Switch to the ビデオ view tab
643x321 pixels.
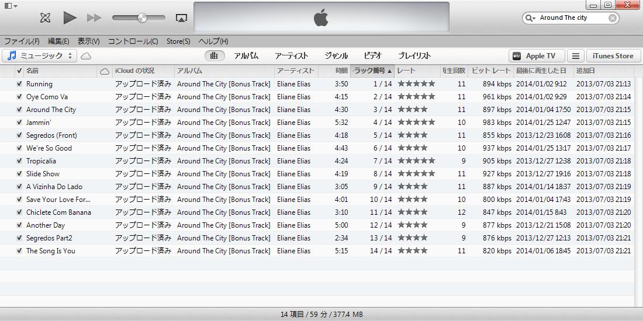tap(372, 56)
